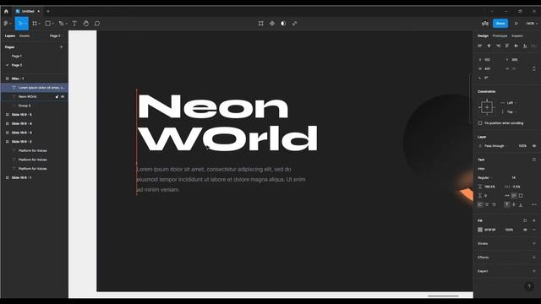This screenshot has width=541, height=304.
Task: Set text align center in Text section
Action: pos(487,204)
